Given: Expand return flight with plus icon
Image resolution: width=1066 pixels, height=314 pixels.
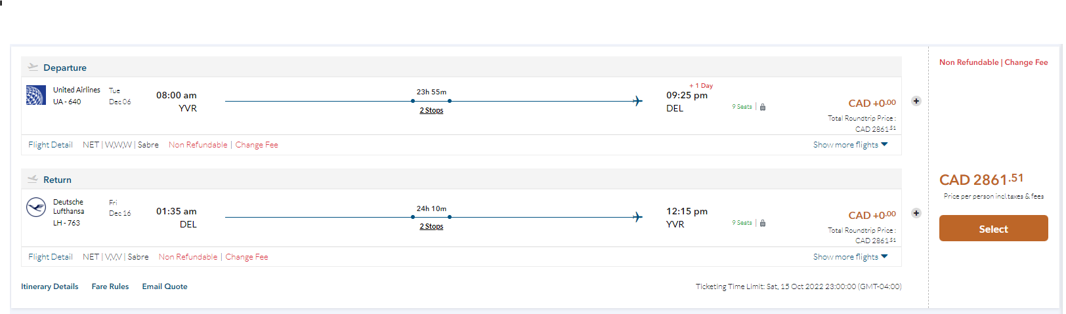Looking at the screenshot, I should point(916,213).
